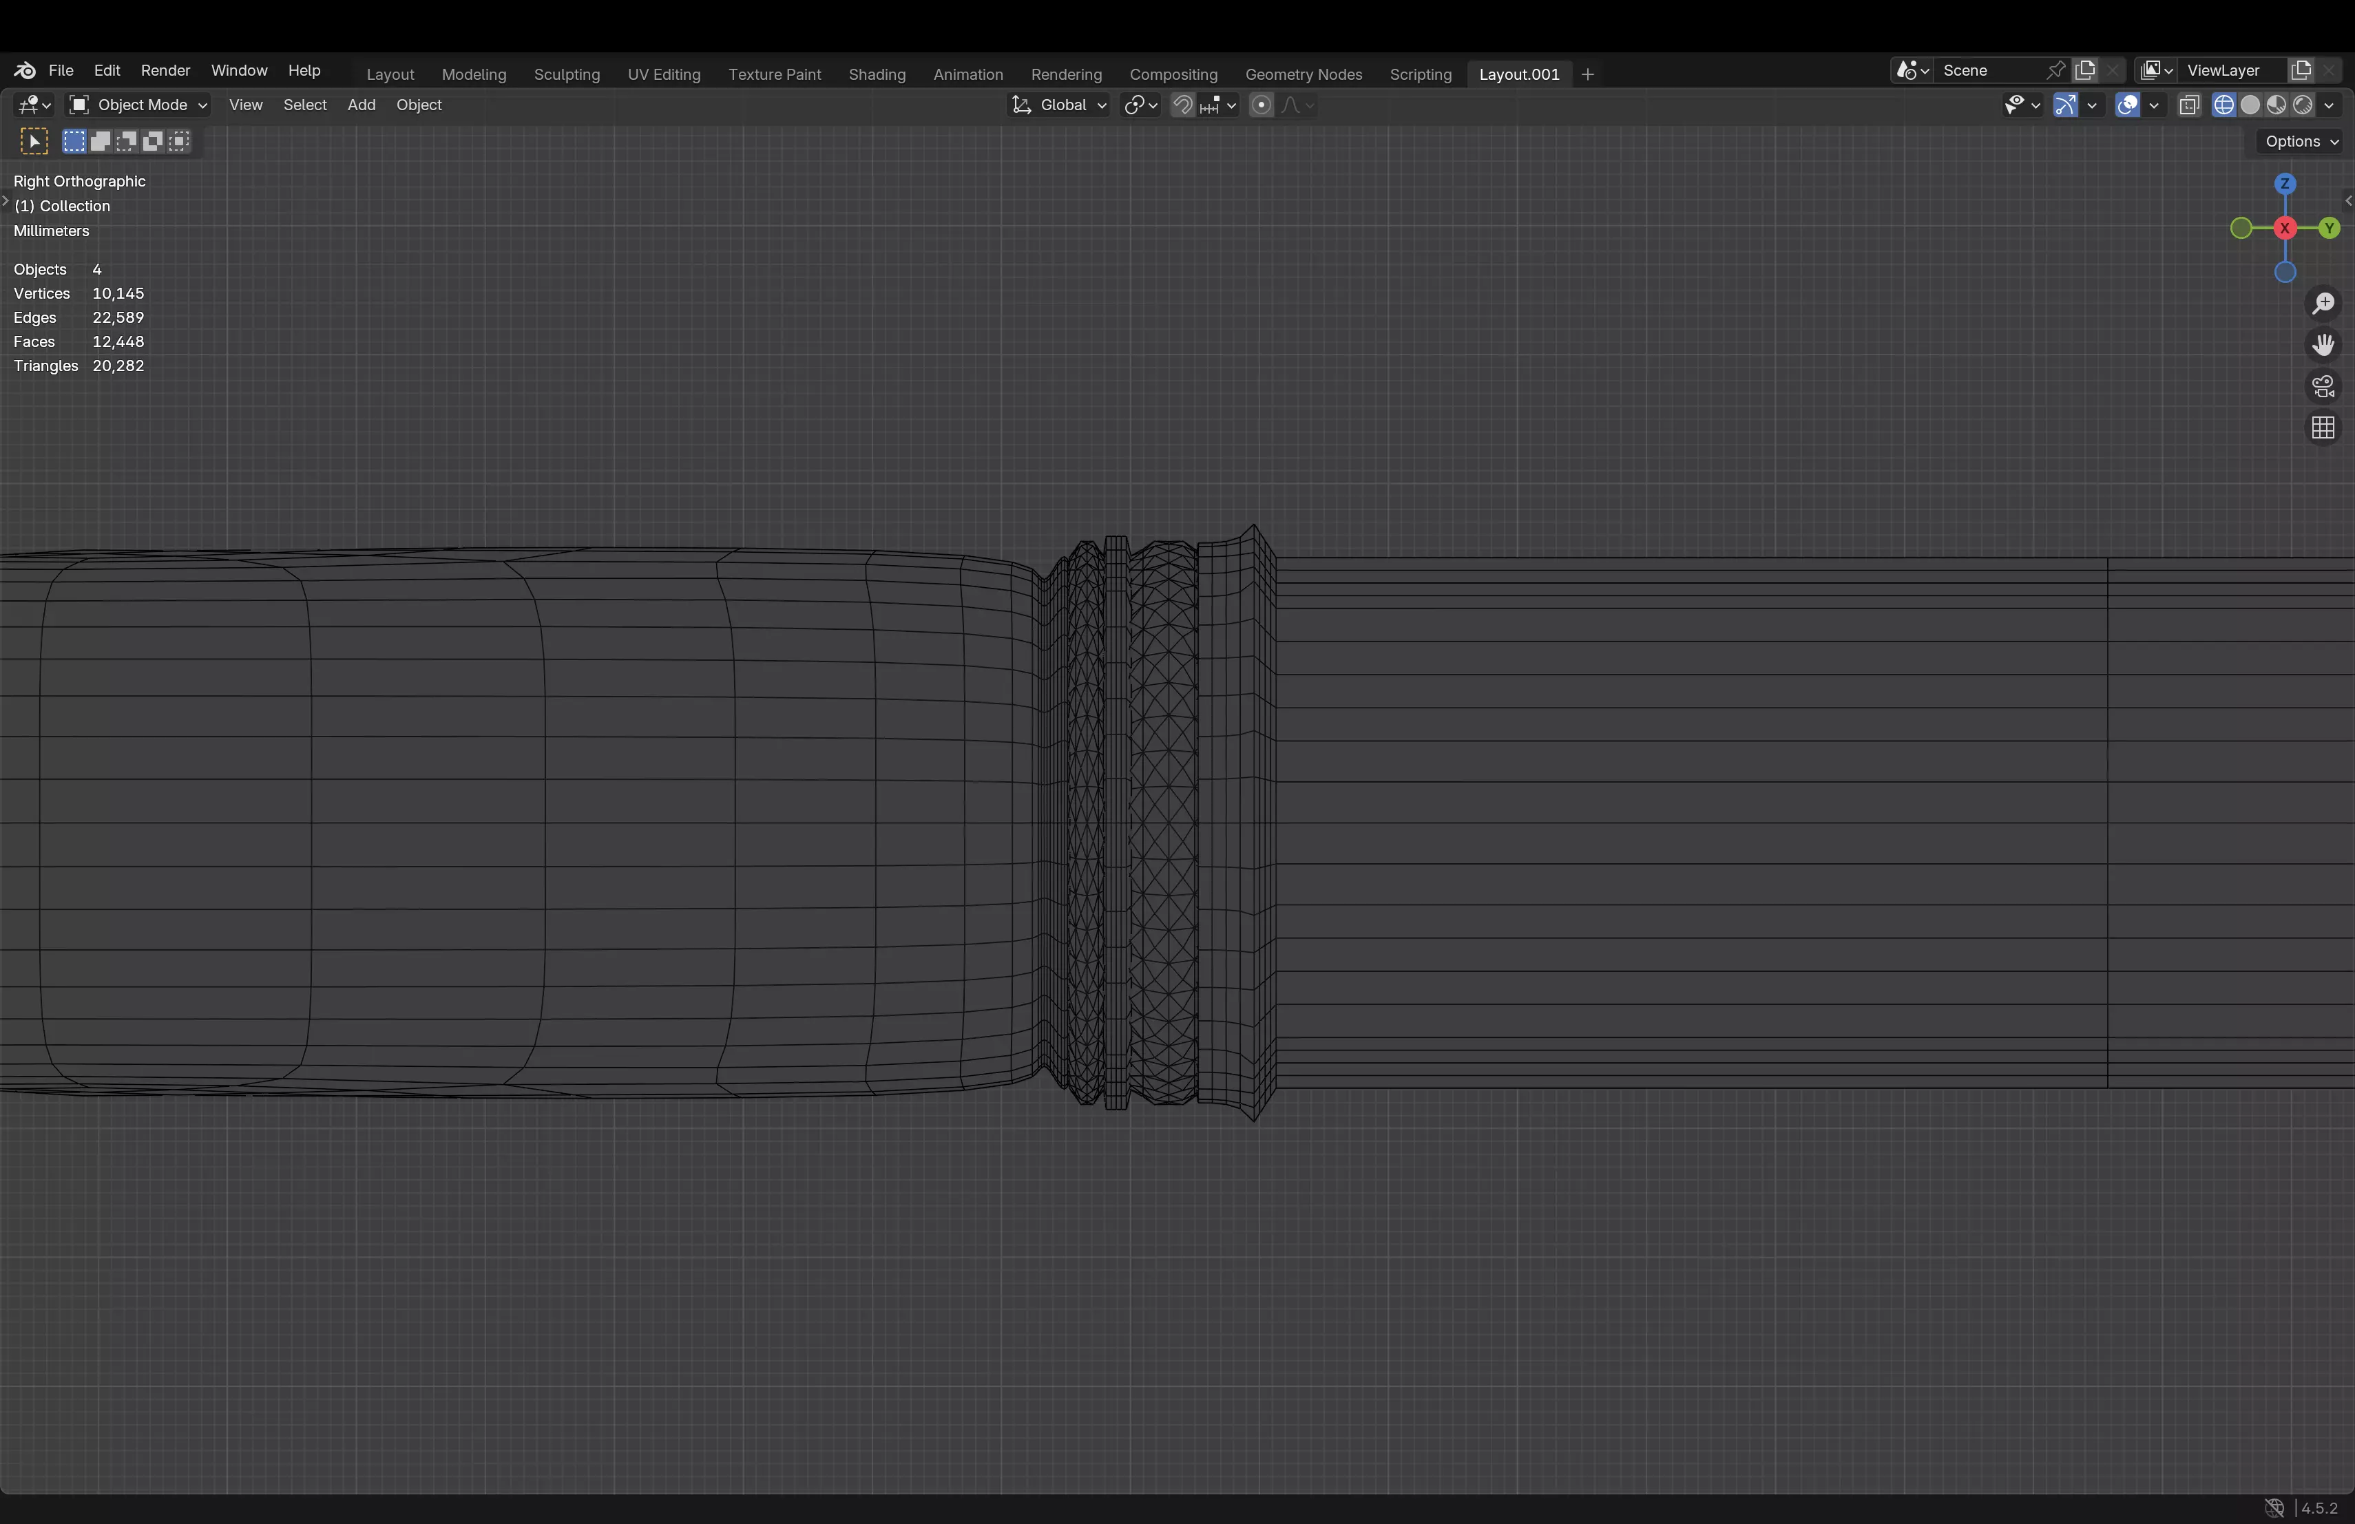The height and width of the screenshot is (1524, 2355).
Task: Switch to the Shading workspace tab
Action: 877,74
